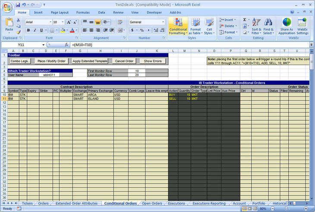Open the General number format dropdown
This screenshot has height=212, width=315.
tap(163, 22)
